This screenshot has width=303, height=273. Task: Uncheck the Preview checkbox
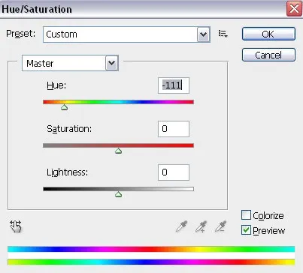[x=246, y=230]
